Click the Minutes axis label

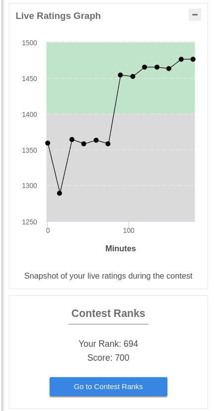(121, 248)
